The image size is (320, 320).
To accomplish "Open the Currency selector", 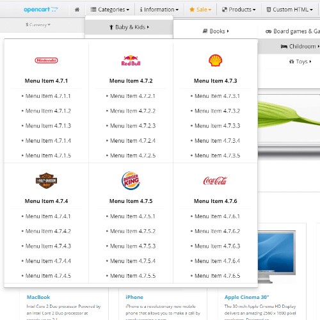I will 38,25.
